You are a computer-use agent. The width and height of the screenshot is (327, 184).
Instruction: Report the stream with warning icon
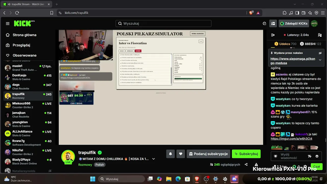256,165
